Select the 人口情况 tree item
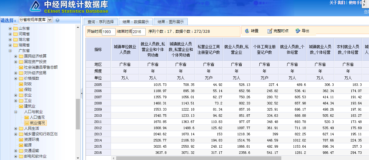The height and width of the screenshot is (160, 369). tap(37, 117)
